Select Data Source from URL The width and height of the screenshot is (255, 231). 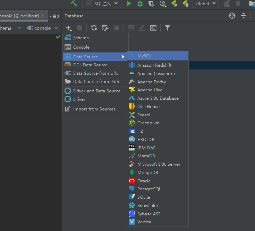[x=95, y=73]
